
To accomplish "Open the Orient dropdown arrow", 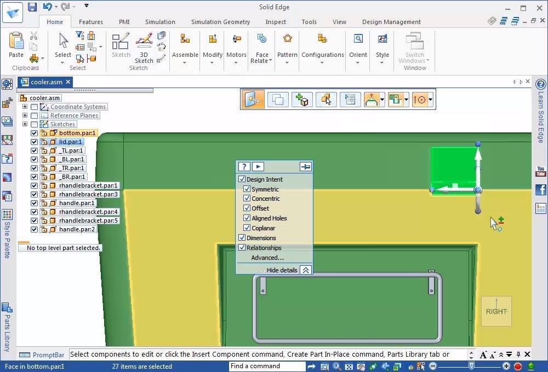I will click(x=358, y=63).
